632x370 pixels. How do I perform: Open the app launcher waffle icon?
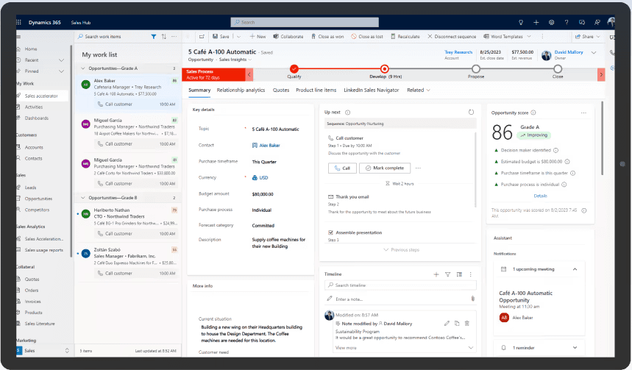(x=18, y=22)
